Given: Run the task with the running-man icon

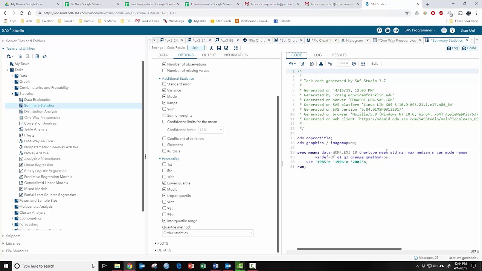Looking at the screenshot, I should [211, 48].
